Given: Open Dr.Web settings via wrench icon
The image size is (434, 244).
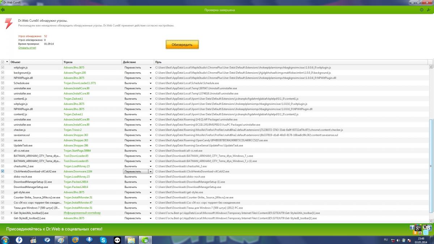Looking at the screenshot, I should pos(429,10).
